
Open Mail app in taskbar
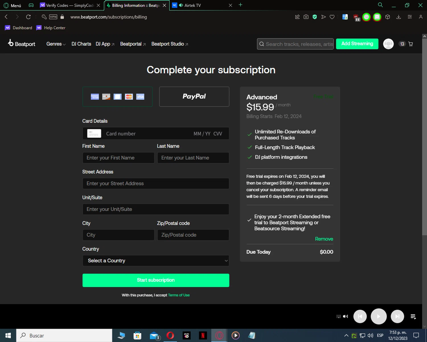coord(155,335)
